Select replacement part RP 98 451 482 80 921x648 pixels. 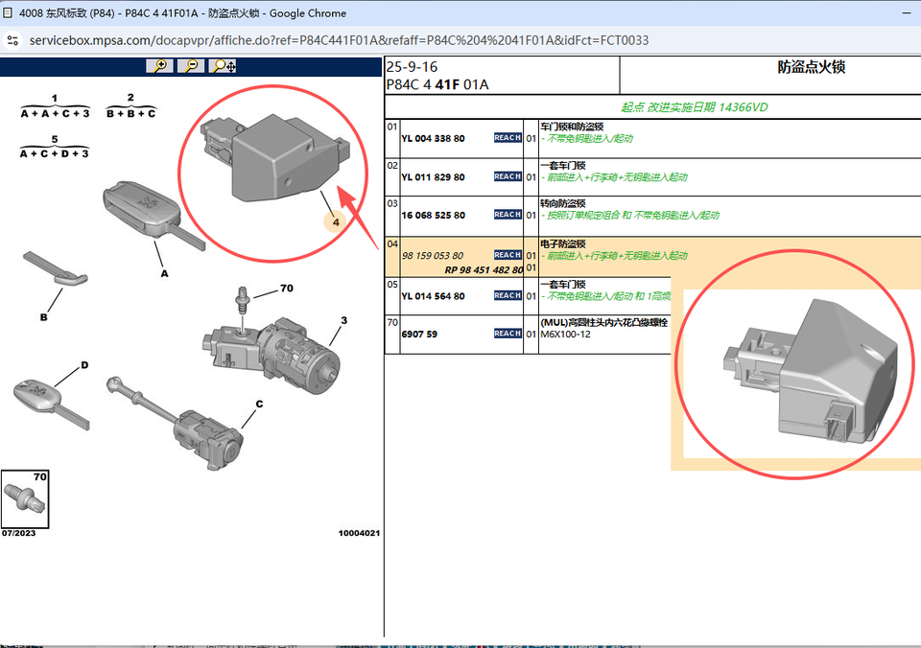[x=484, y=270]
